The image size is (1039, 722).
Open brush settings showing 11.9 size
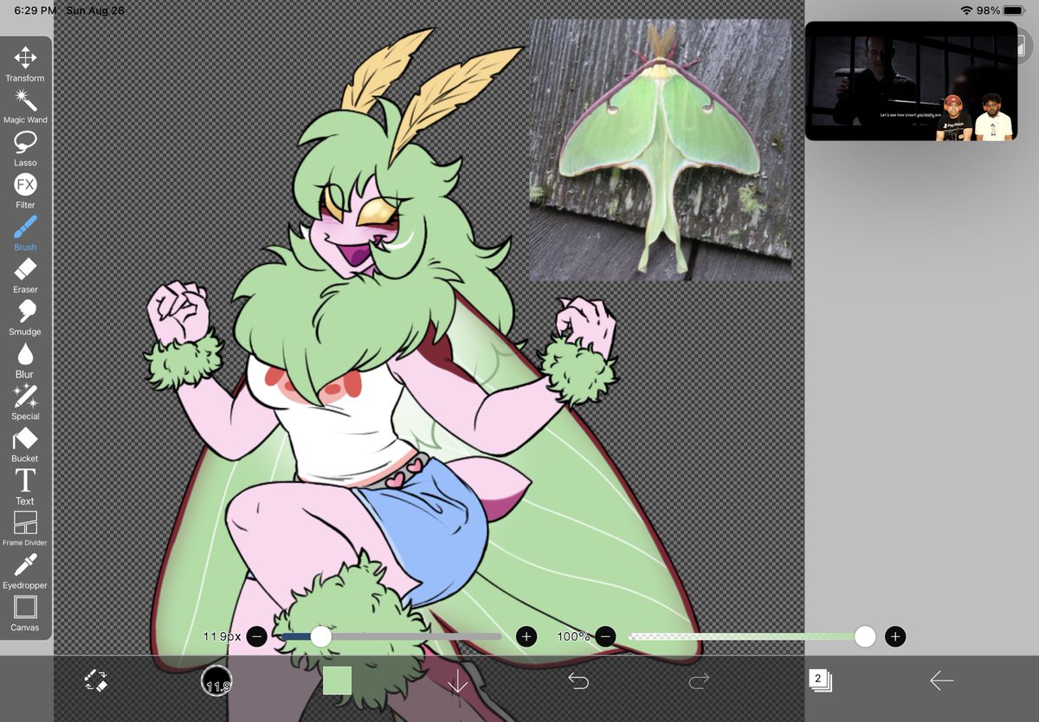click(216, 680)
